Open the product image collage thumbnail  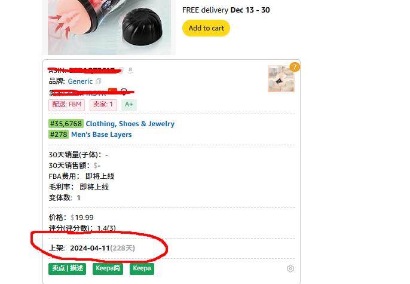(281, 79)
